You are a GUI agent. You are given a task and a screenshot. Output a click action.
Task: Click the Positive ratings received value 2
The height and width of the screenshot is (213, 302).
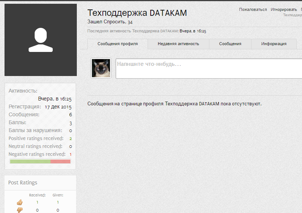(71, 138)
